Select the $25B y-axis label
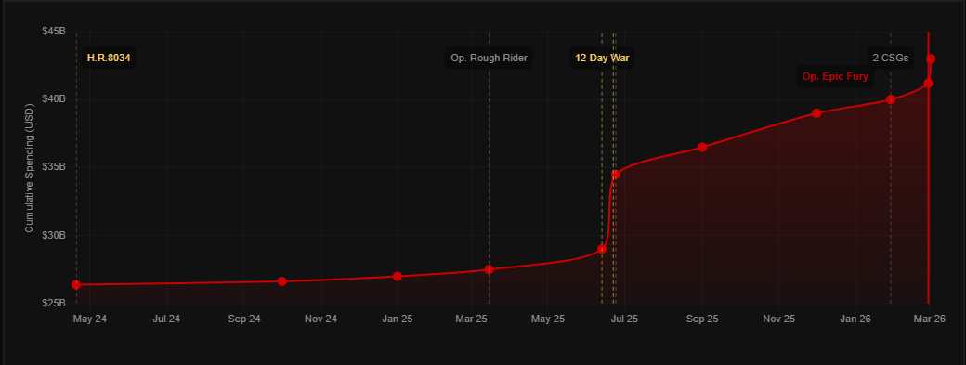This screenshot has height=365, width=966. pos(54,304)
